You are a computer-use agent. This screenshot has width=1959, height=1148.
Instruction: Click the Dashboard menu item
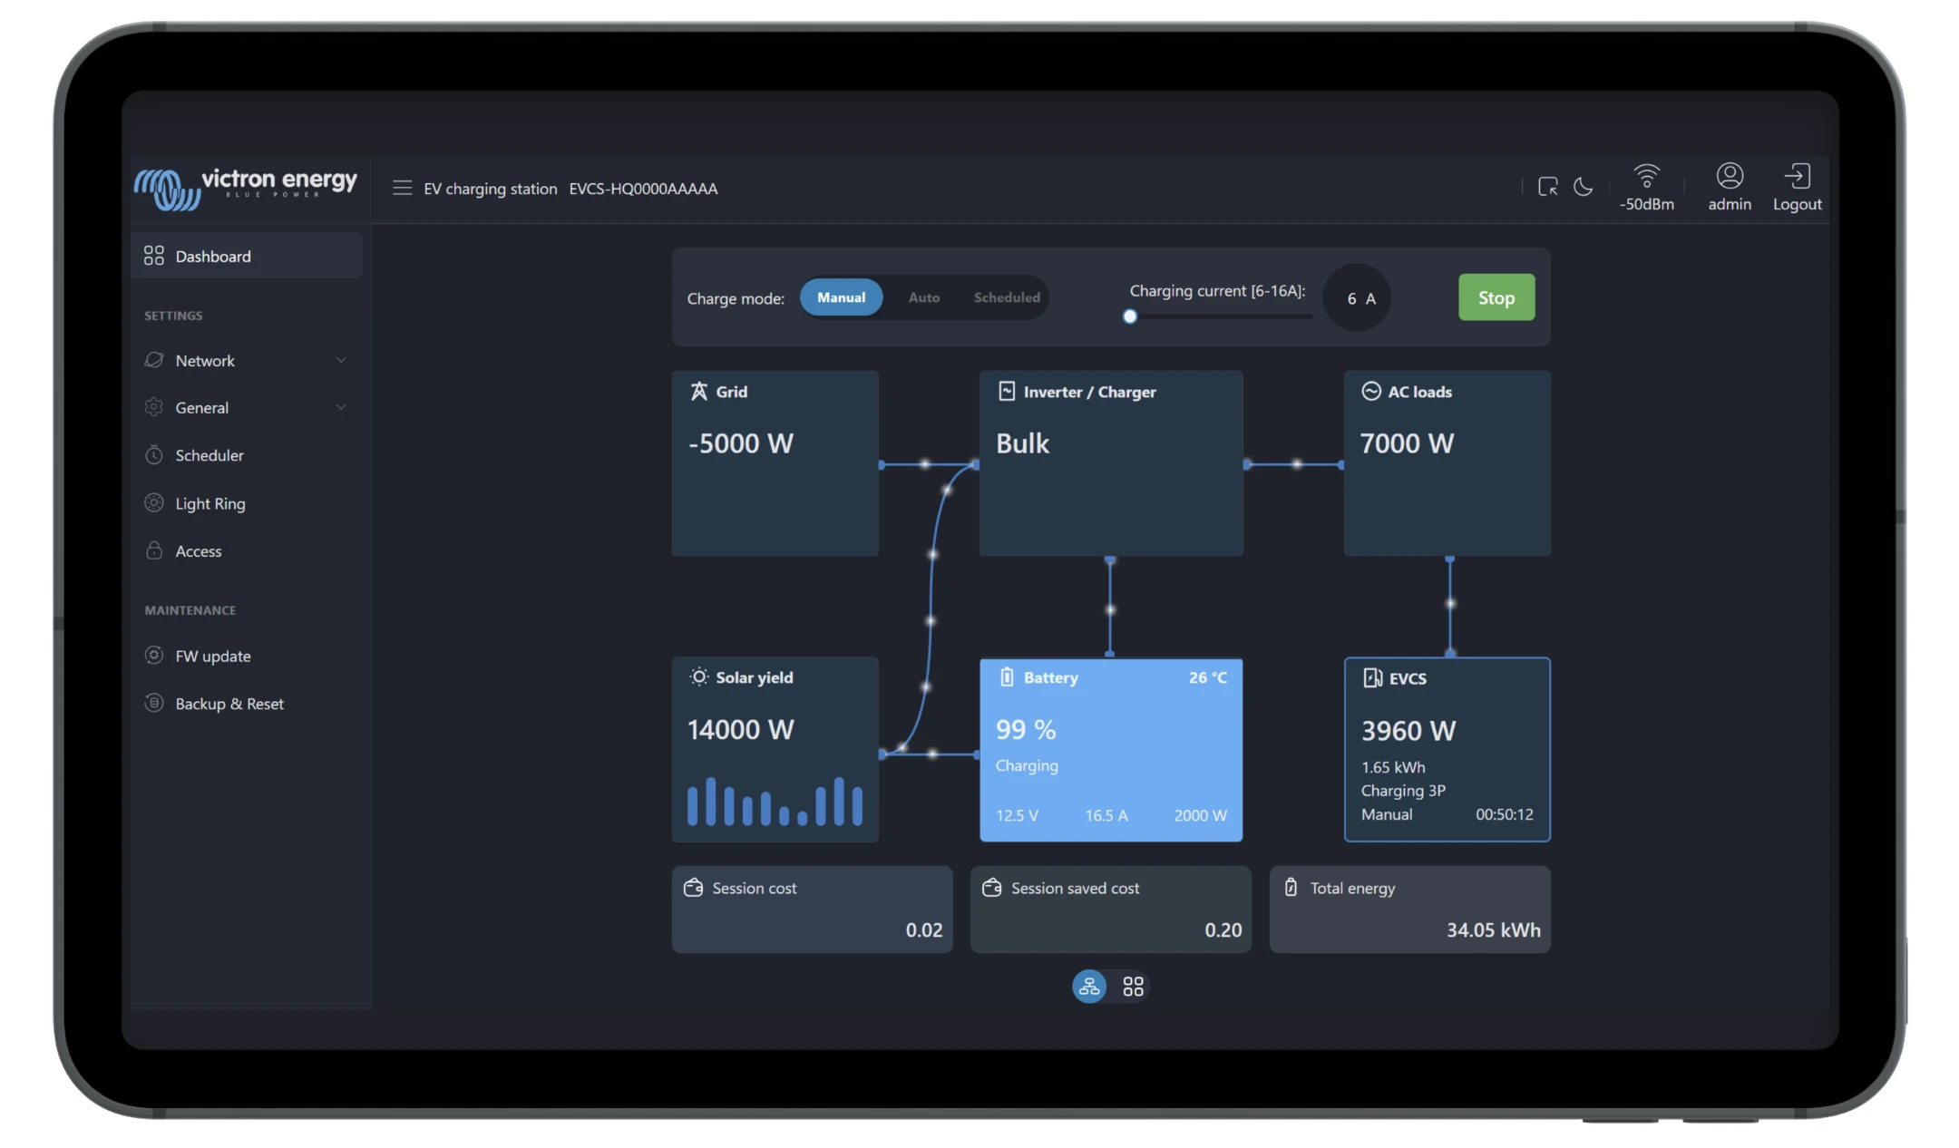click(x=246, y=256)
